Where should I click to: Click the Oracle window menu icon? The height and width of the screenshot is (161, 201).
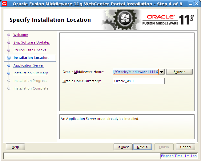[4, 4]
